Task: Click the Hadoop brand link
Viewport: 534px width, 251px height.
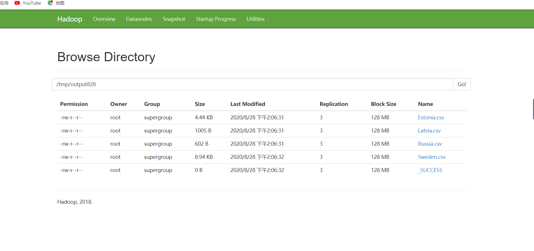Action: tap(70, 19)
